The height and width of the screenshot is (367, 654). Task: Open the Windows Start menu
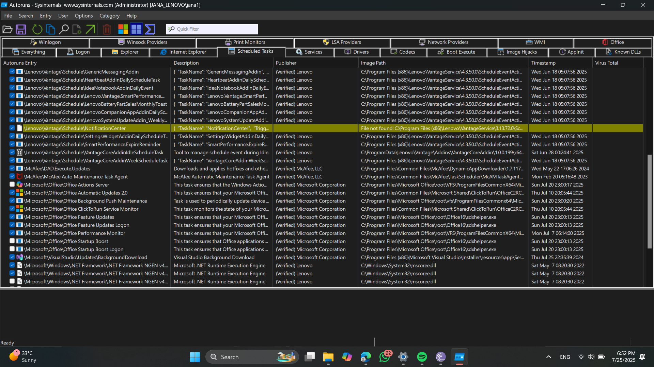(195, 357)
